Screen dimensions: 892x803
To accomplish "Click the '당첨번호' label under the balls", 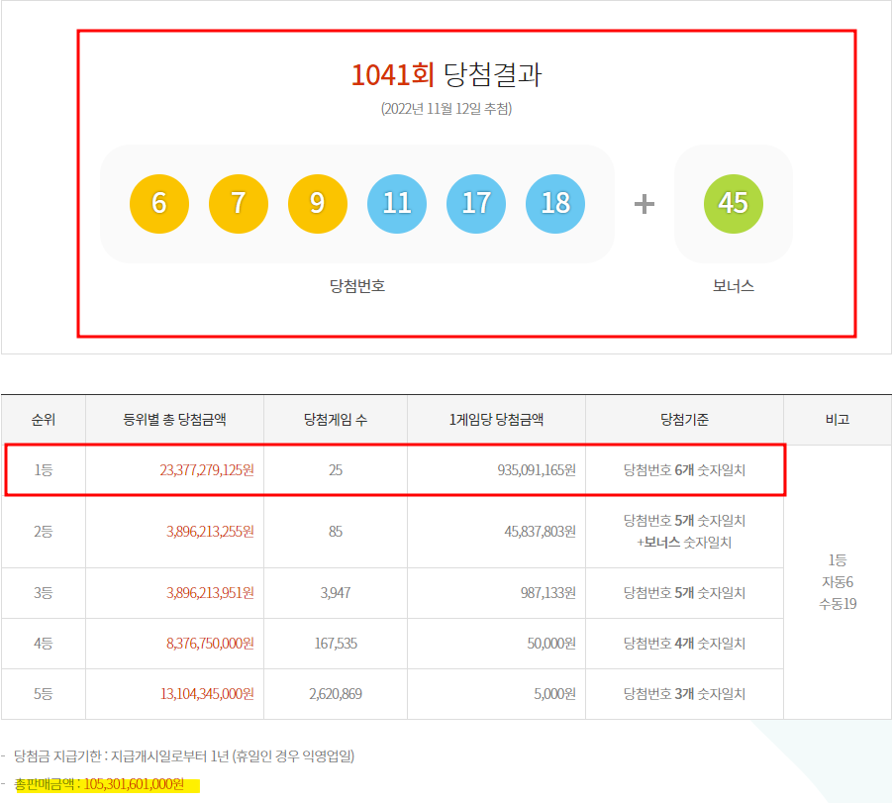I will point(357,286).
